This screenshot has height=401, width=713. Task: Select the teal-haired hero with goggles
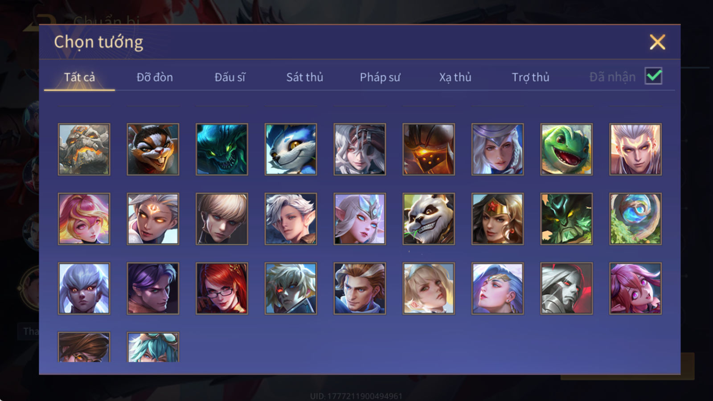tap(153, 347)
